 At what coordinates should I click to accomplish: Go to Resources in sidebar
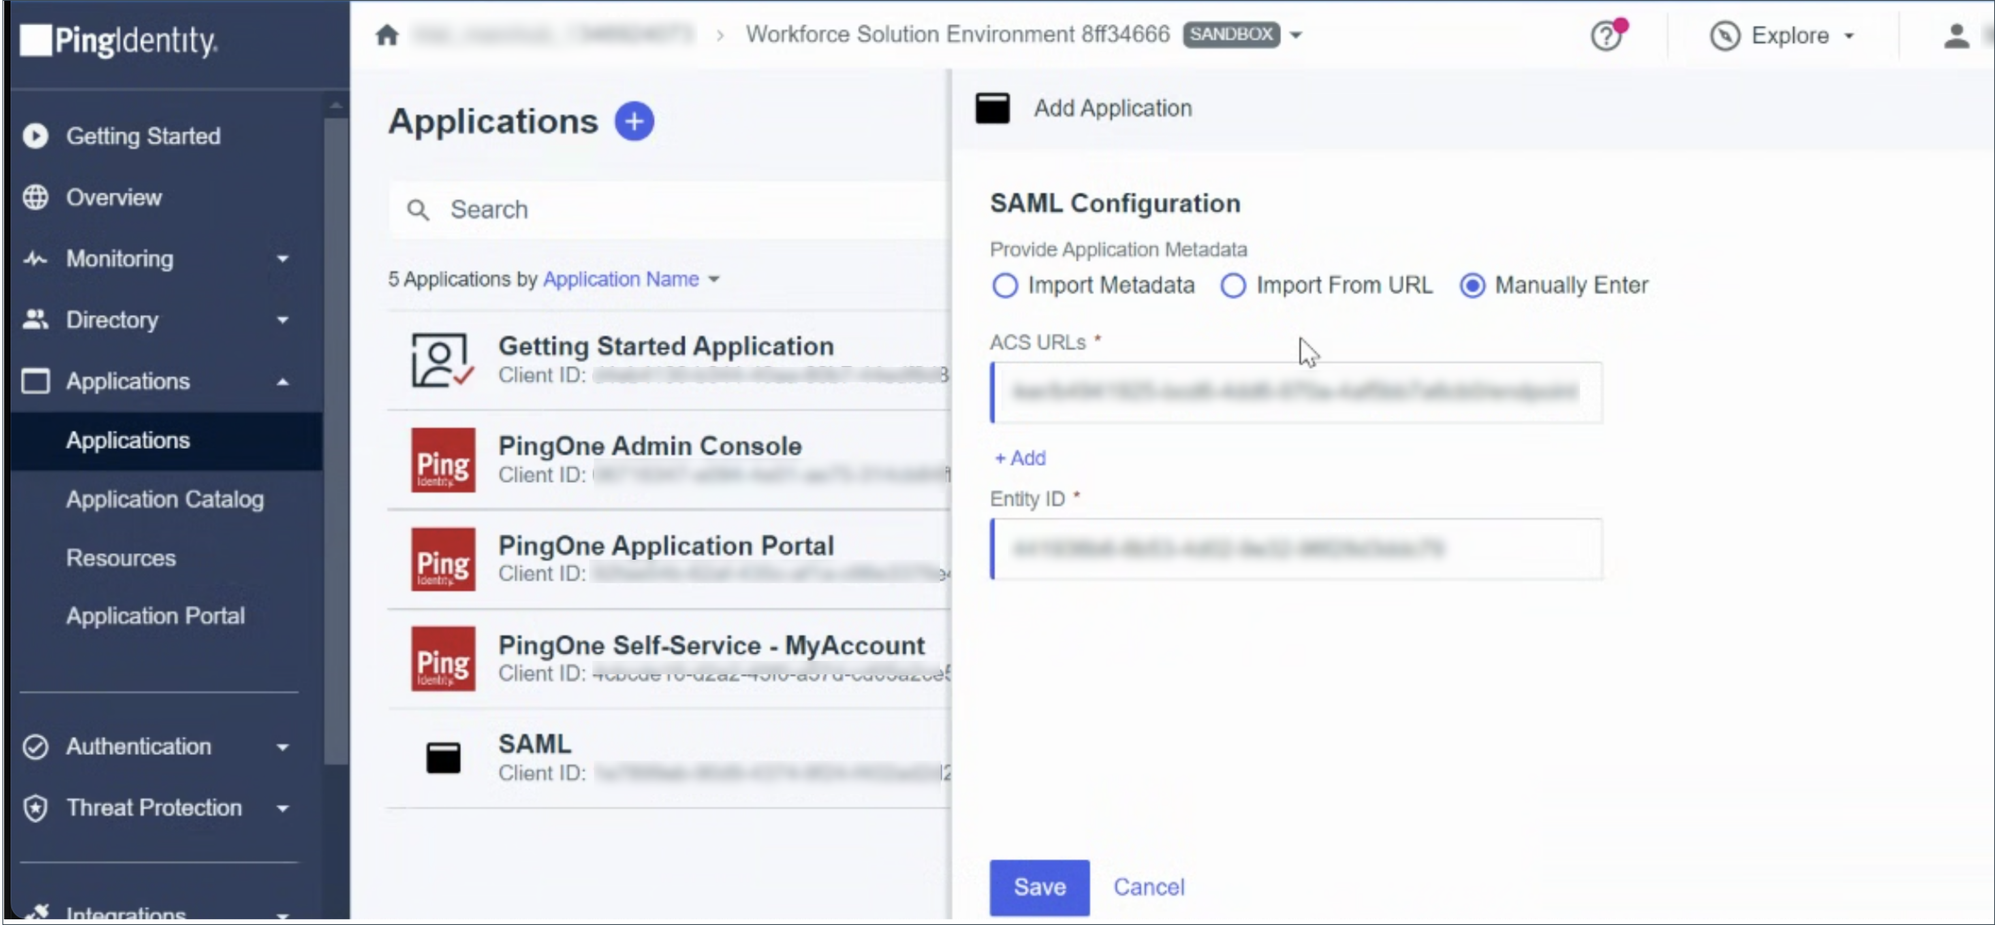[x=121, y=558]
